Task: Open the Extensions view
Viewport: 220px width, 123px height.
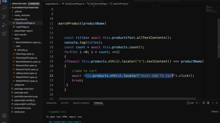Action: coord(4,33)
